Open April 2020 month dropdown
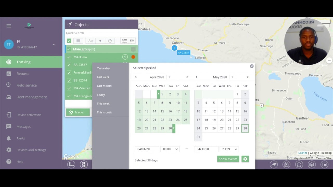 (169, 77)
